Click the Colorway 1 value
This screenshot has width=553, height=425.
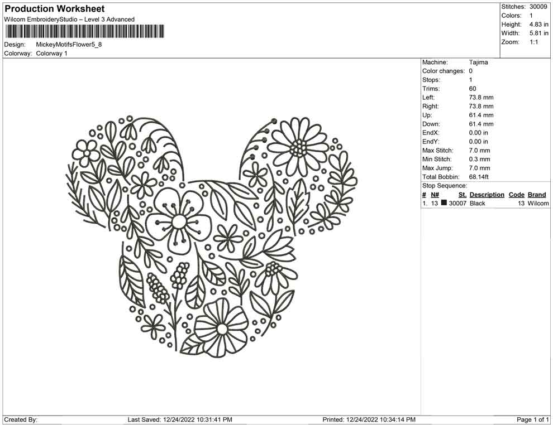(x=51, y=54)
